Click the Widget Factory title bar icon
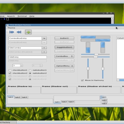The width and height of the screenshot is (124, 124). (x=7, y=25)
